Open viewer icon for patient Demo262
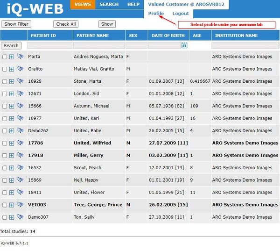This screenshot has width=280, height=251. point(21,130)
